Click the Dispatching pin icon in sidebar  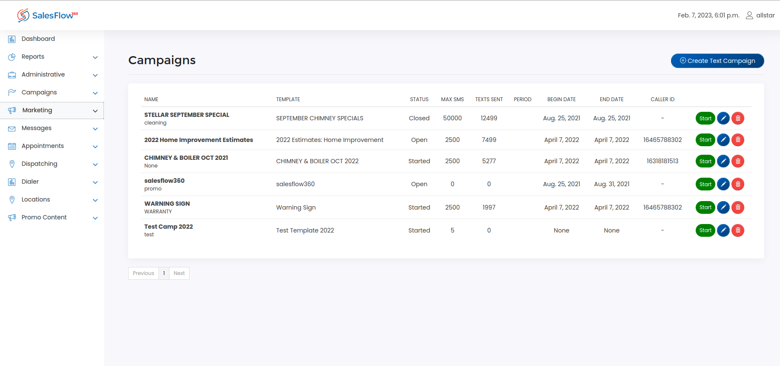12,164
